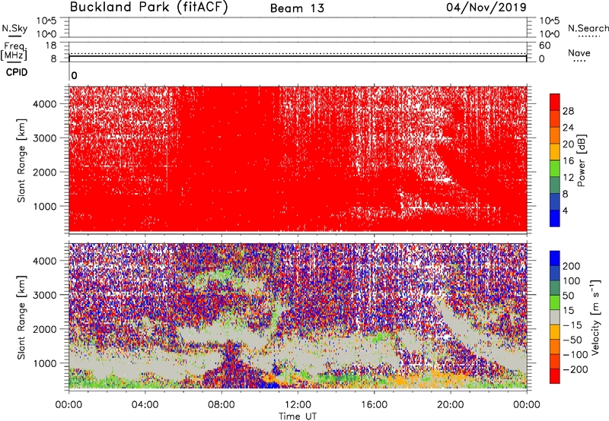Select the "CPID" row label
This screenshot has height=421, width=609.
click(x=17, y=72)
